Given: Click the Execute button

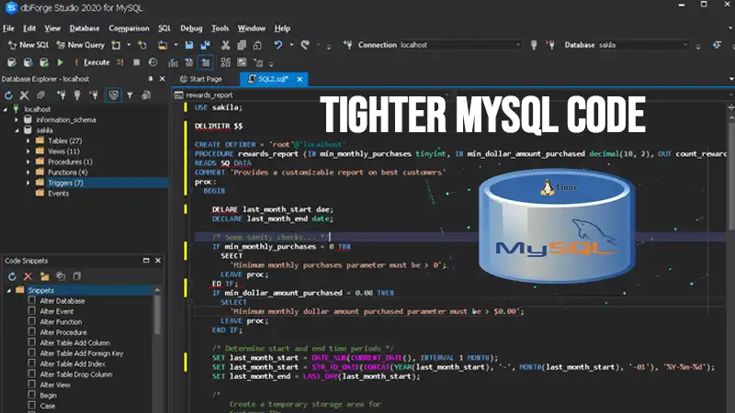Looking at the screenshot, I should coord(93,62).
